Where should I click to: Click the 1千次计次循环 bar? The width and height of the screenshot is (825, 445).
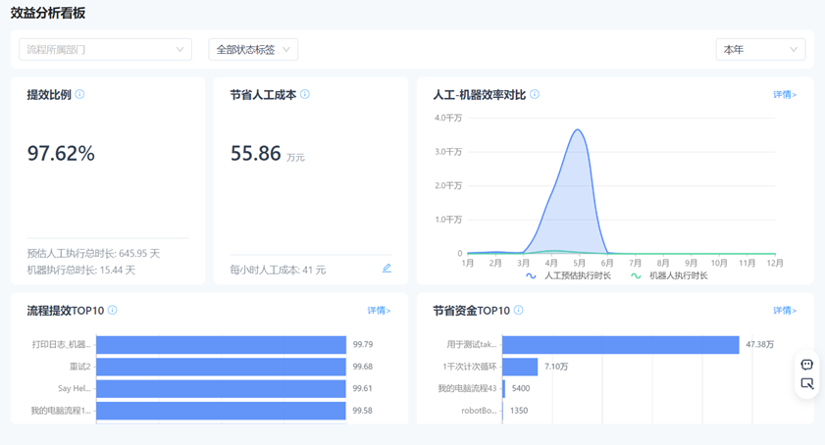click(x=520, y=367)
